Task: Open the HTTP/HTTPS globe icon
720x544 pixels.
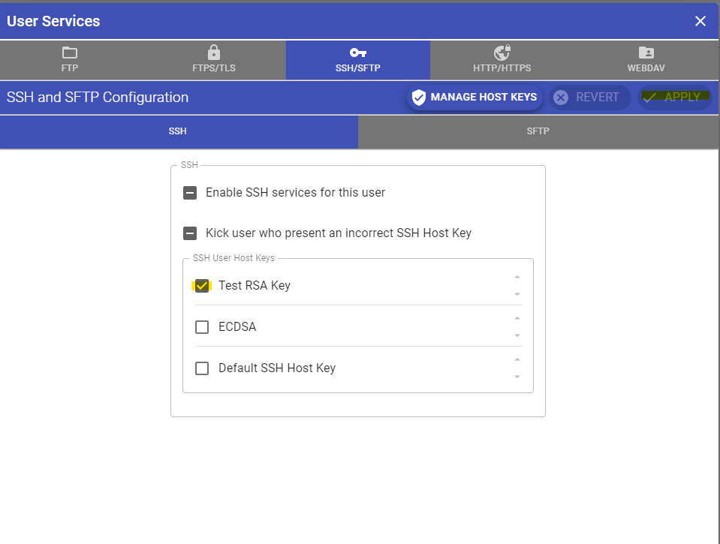Action: point(501,53)
